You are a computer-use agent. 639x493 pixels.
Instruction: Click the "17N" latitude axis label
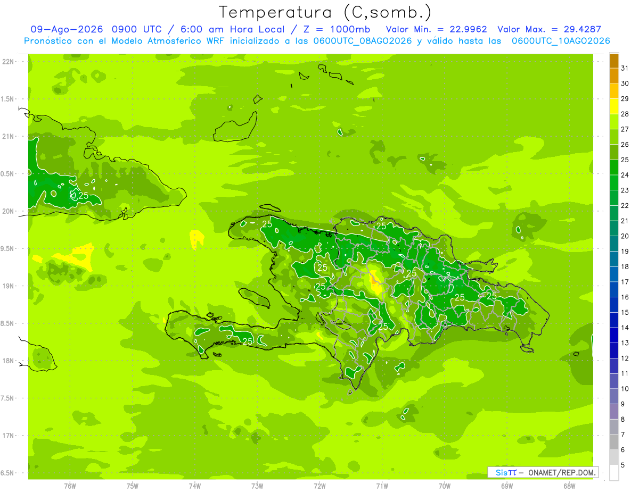8,436
